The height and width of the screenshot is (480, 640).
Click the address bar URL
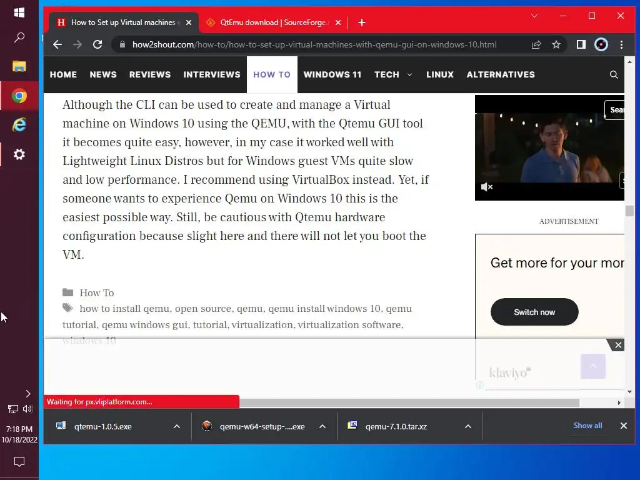coord(314,44)
